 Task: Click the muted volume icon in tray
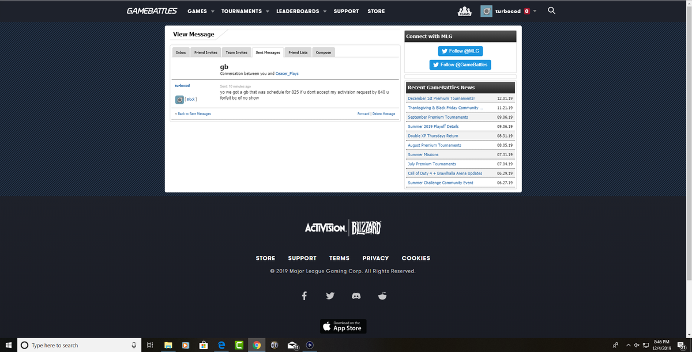click(637, 345)
